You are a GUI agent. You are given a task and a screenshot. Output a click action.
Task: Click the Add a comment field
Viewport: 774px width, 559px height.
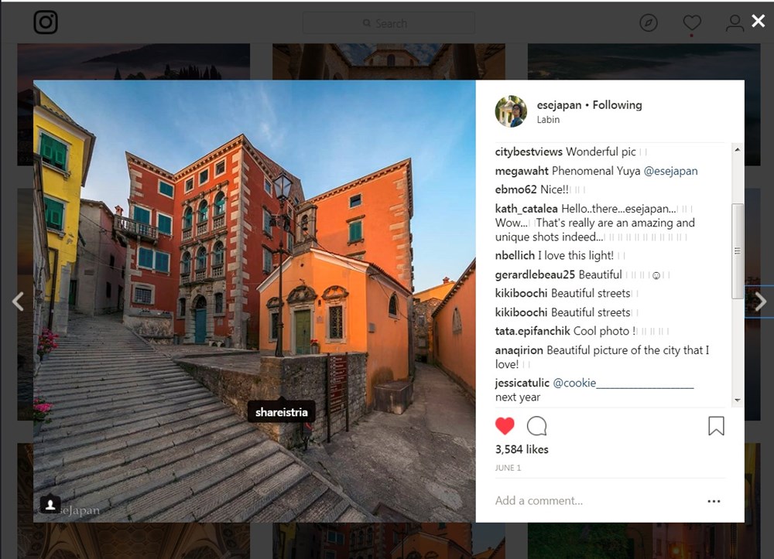tap(588, 501)
